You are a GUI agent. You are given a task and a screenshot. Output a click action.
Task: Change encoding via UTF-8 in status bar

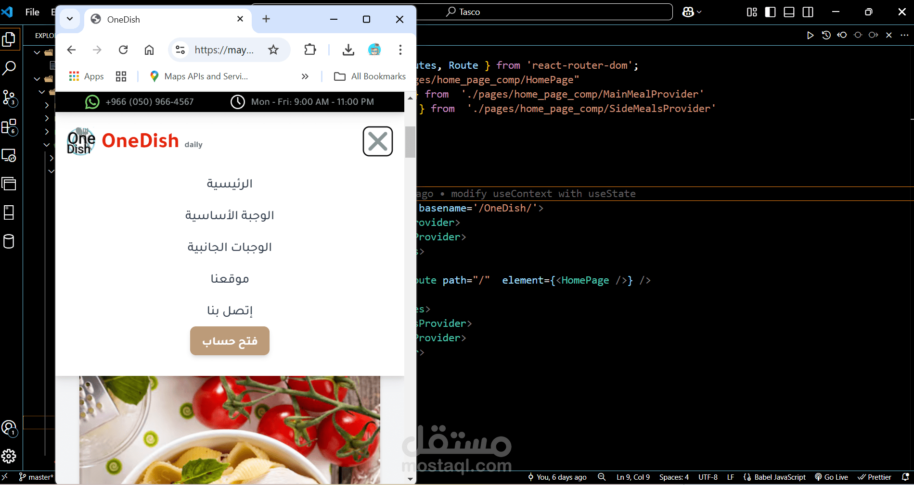(708, 477)
